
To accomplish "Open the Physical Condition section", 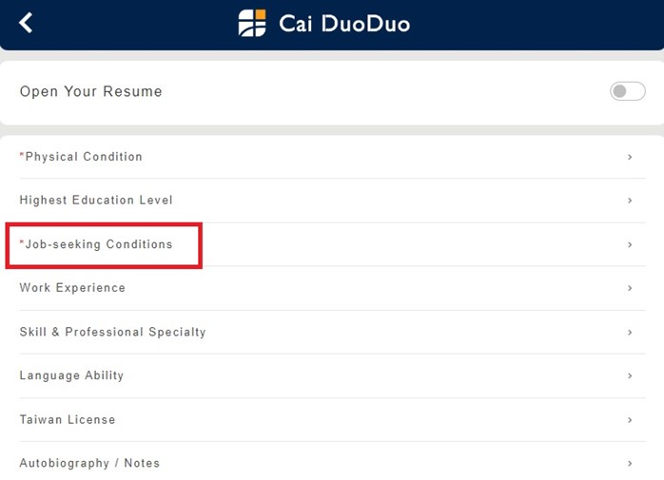I will tap(84, 157).
